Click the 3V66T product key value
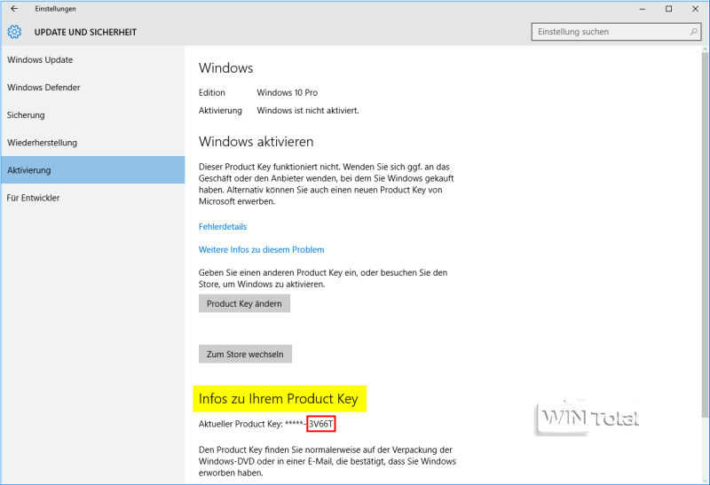Screen dimensions: 710x485 (x=320, y=424)
